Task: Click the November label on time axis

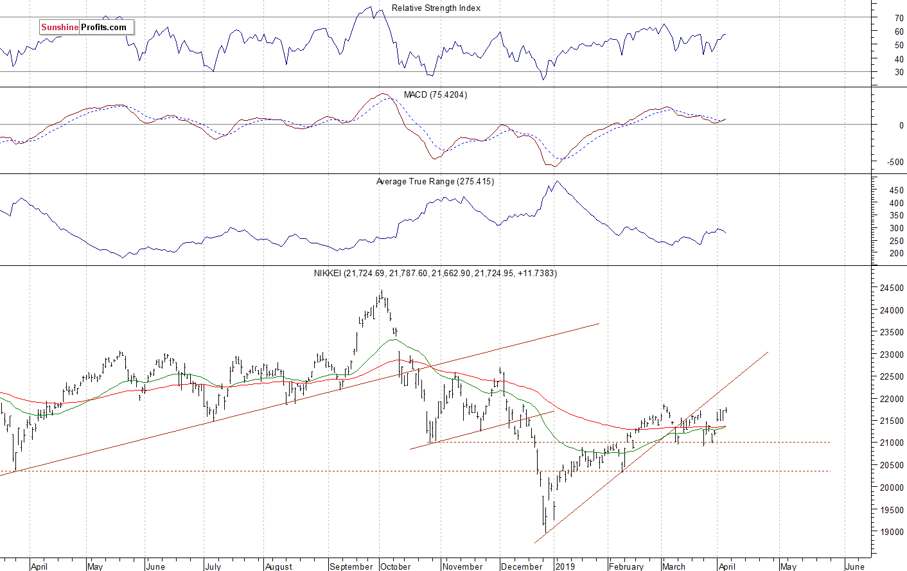Action: coord(462,567)
